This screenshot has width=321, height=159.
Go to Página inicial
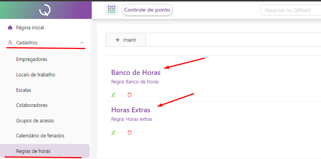click(30, 28)
